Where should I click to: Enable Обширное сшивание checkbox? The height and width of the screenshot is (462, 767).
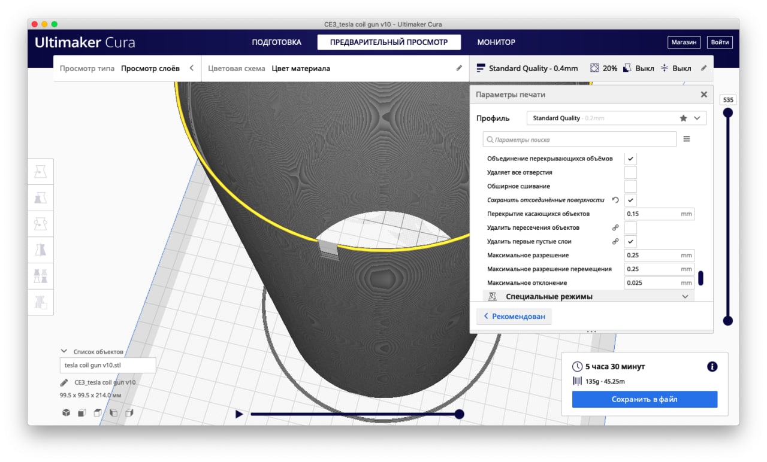(630, 186)
